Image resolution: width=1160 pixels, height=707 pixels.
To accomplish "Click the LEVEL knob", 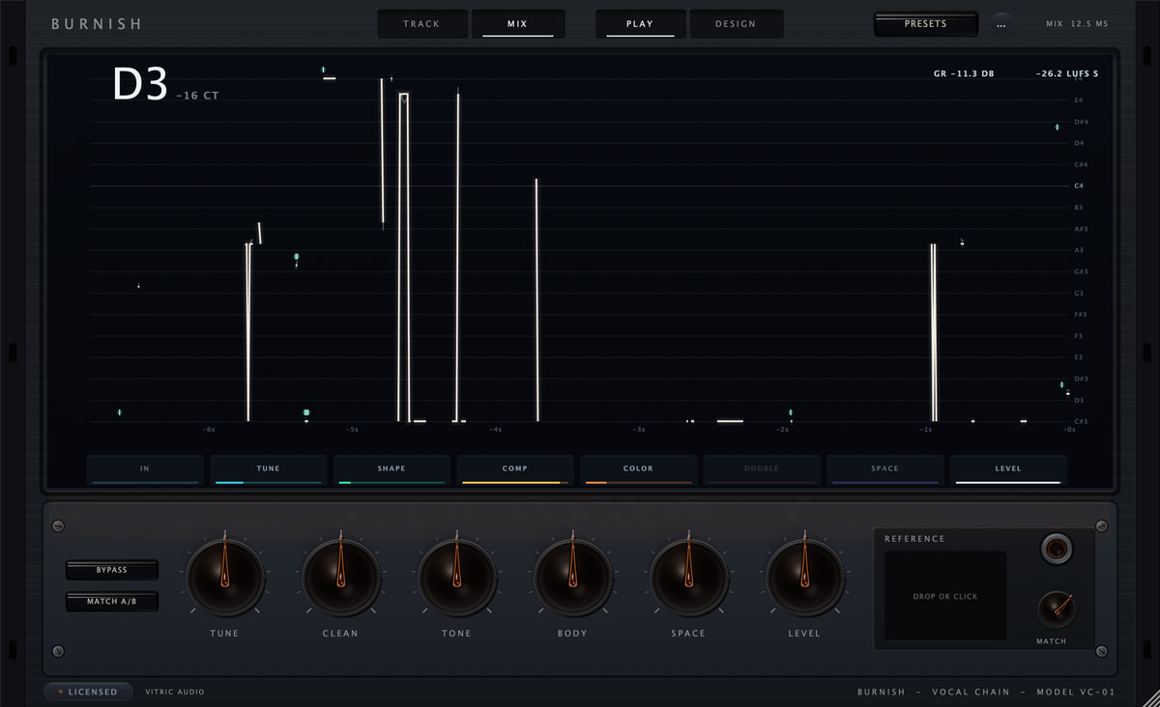I will coord(804,578).
